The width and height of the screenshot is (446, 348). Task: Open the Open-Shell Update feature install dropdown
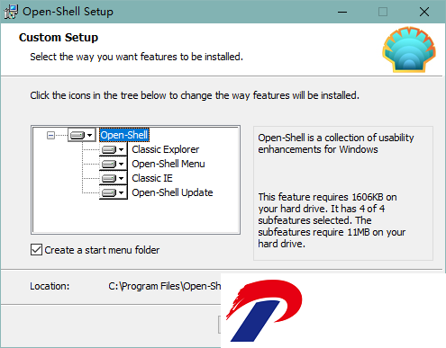point(114,192)
